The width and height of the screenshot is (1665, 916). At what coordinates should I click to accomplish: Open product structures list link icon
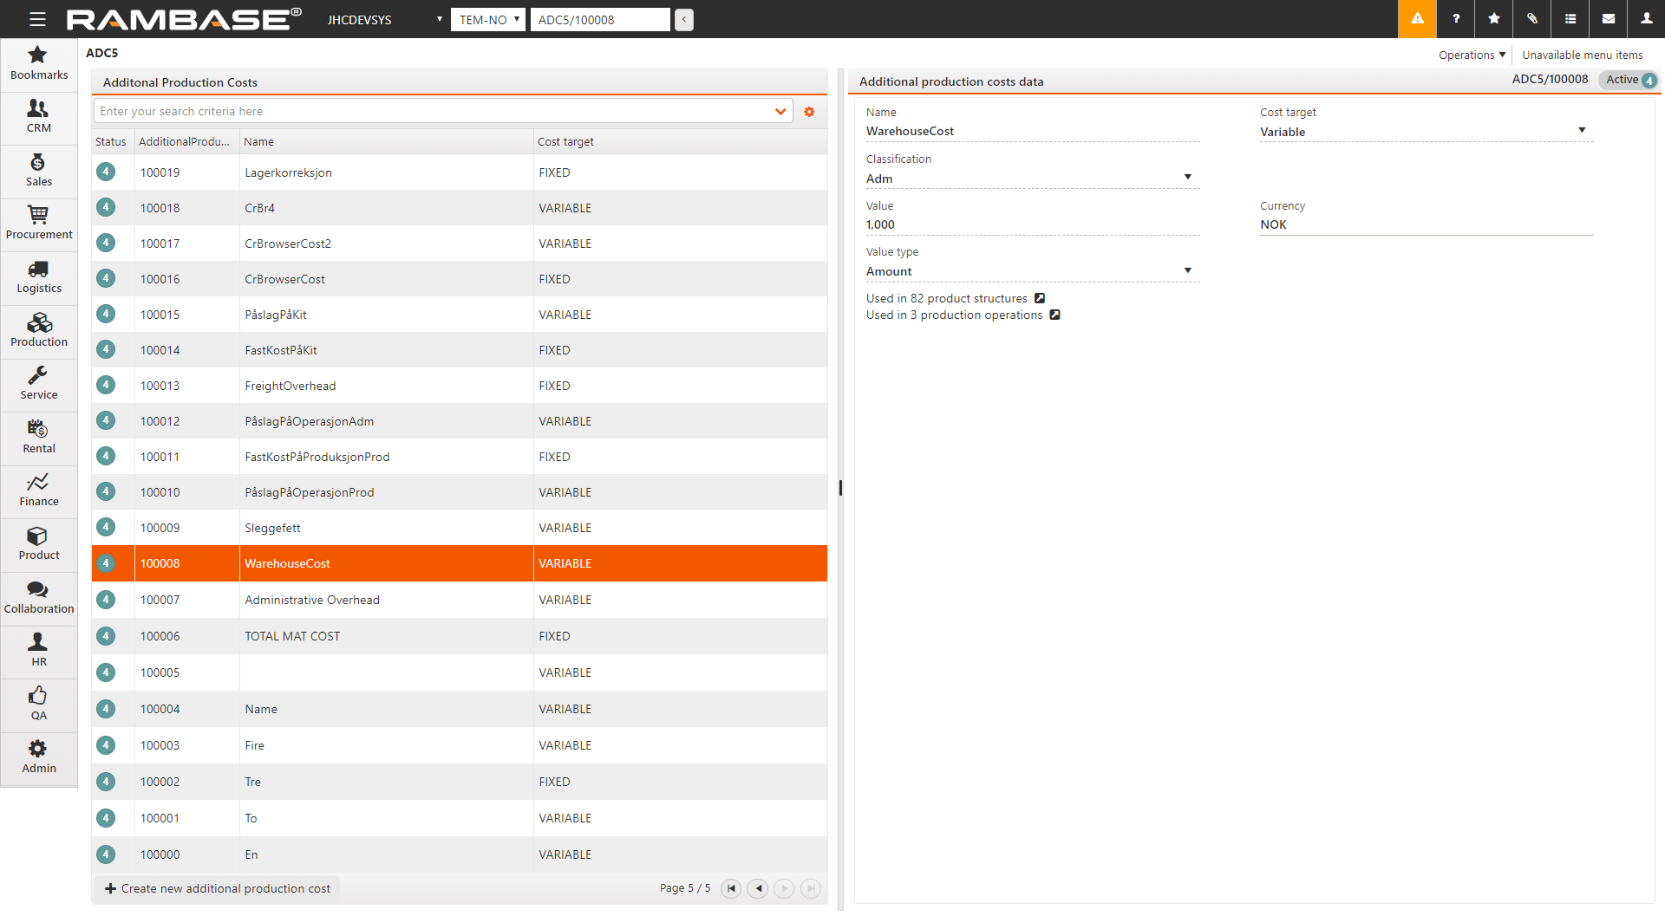click(1040, 298)
